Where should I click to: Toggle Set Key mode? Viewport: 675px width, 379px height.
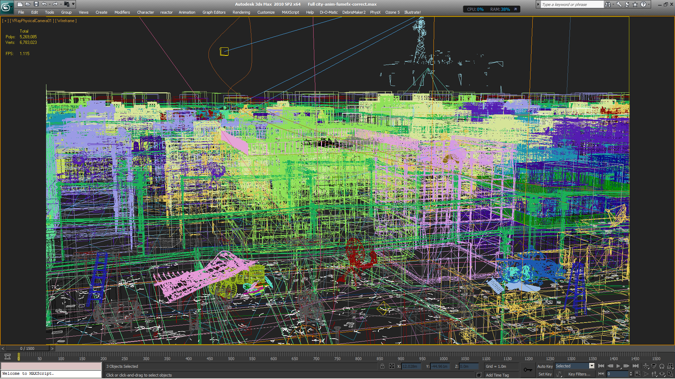(545, 374)
